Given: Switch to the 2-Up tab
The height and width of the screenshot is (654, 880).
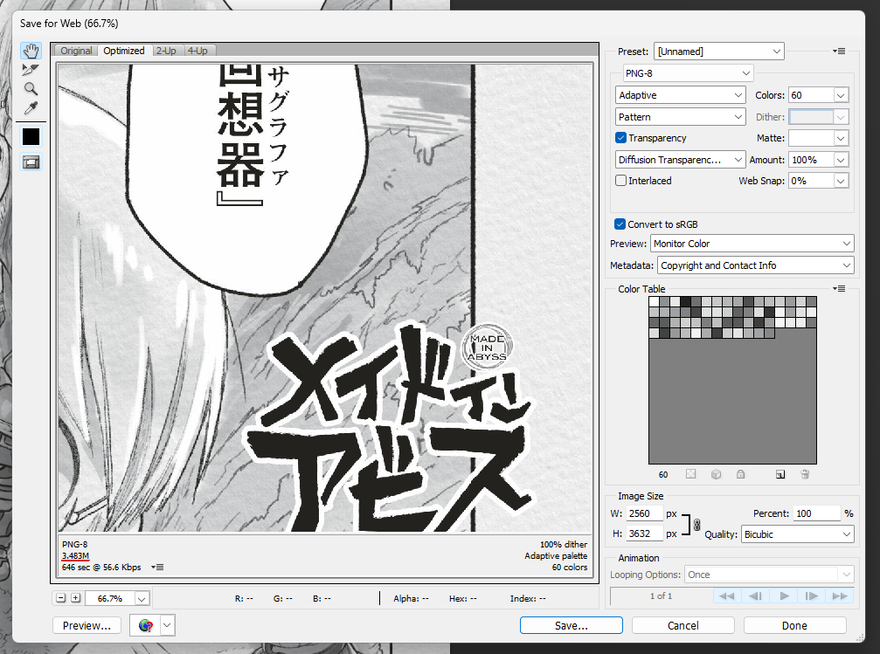Looking at the screenshot, I should coord(166,51).
